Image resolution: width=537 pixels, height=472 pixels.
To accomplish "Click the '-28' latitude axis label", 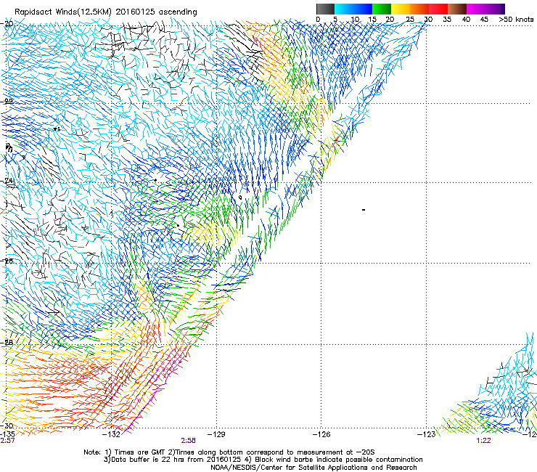I will [x=7, y=342].
